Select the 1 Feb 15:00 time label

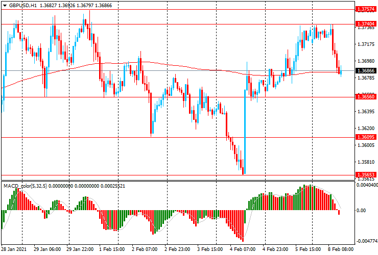(112, 250)
